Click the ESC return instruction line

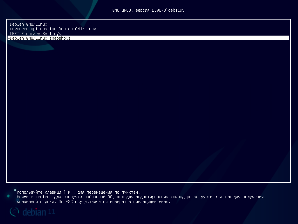93,202
